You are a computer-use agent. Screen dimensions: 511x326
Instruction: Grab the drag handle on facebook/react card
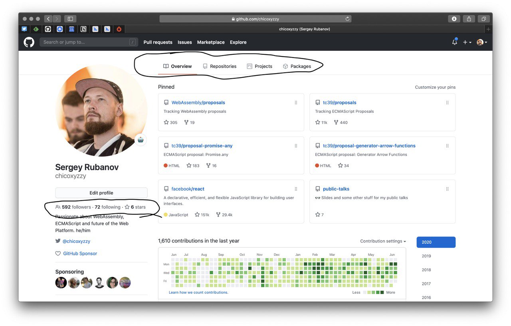[x=296, y=189]
